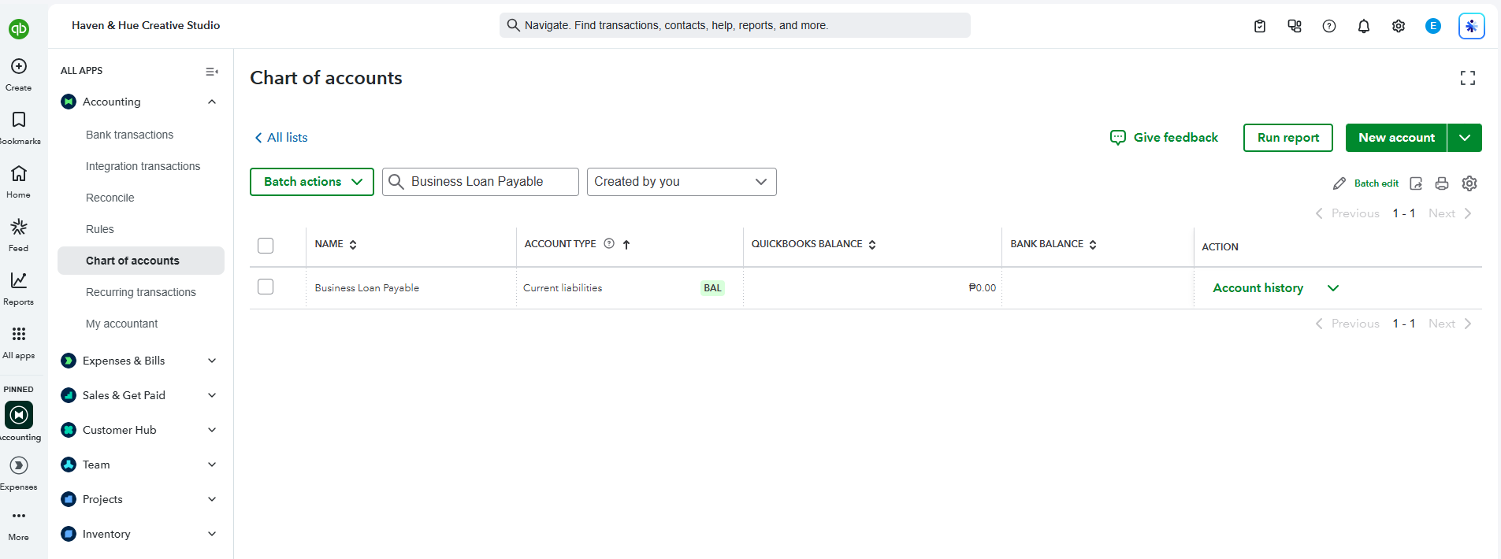This screenshot has height=559, width=1501.
Task: Click Account Type help info icon
Action: coord(609,244)
